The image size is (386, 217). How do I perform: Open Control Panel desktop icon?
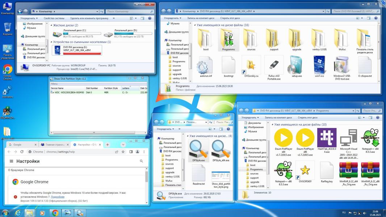(7, 52)
